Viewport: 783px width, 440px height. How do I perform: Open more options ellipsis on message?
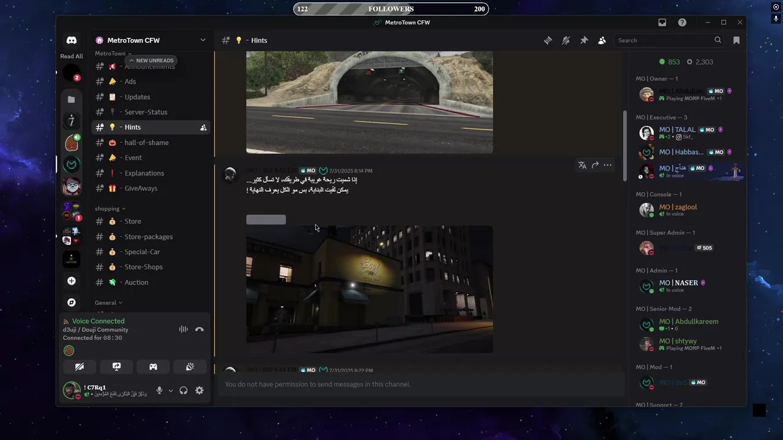(607, 165)
